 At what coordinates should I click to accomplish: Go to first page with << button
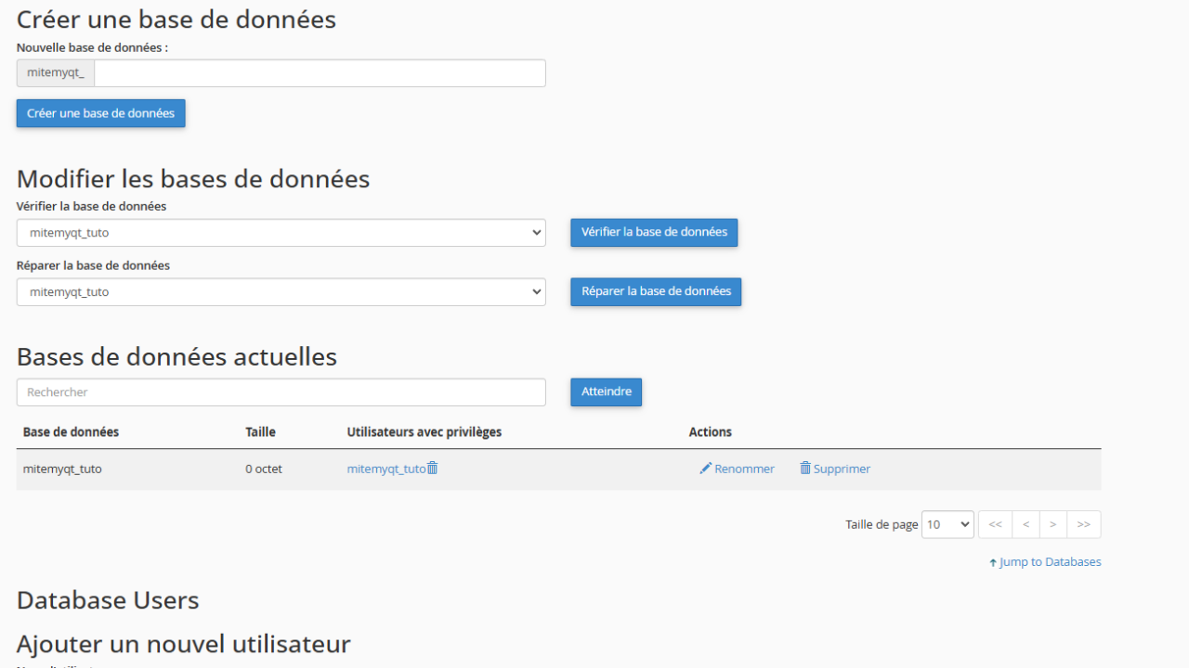[x=995, y=524]
